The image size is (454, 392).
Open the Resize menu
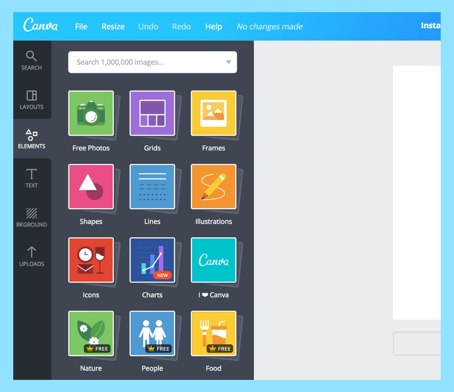(x=113, y=27)
